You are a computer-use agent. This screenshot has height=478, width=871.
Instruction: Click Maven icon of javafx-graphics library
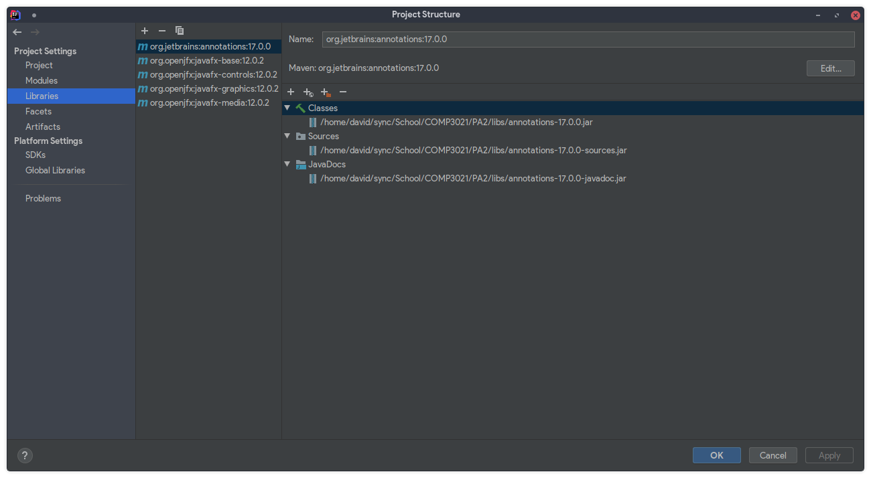143,88
